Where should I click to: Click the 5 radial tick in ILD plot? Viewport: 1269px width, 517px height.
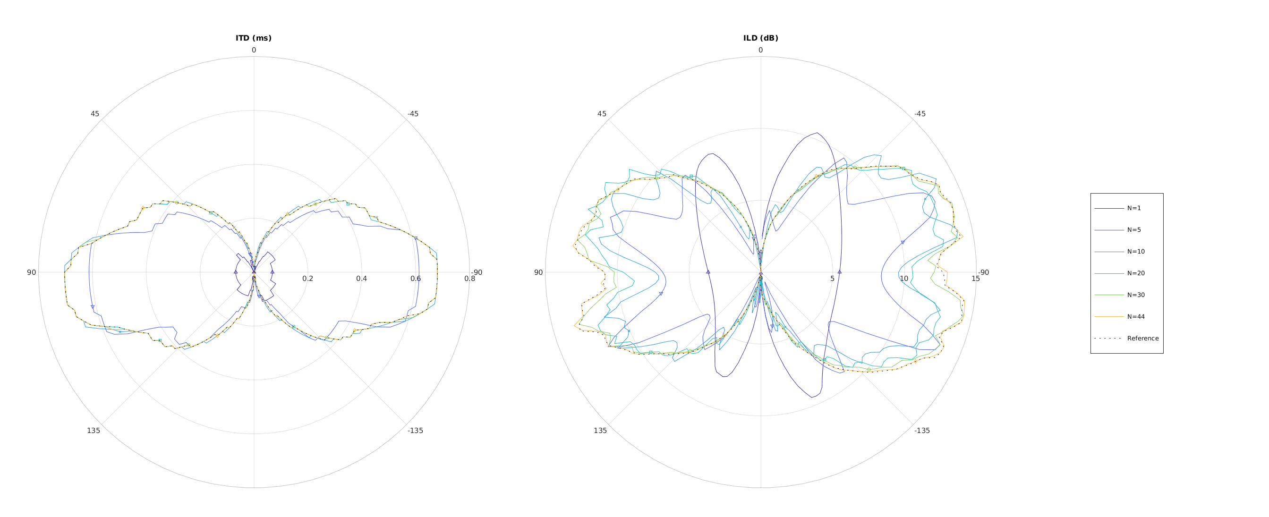tap(832, 279)
